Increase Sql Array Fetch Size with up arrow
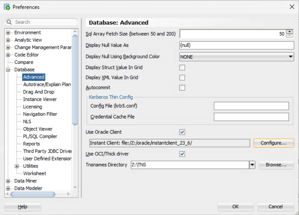This screenshot has height=215, width=299. [x=290, y=32]
